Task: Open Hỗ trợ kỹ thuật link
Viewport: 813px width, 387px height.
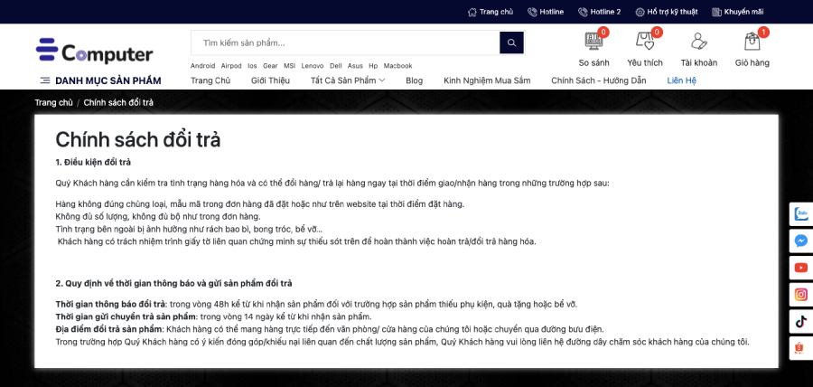Action: pos(667,12)
